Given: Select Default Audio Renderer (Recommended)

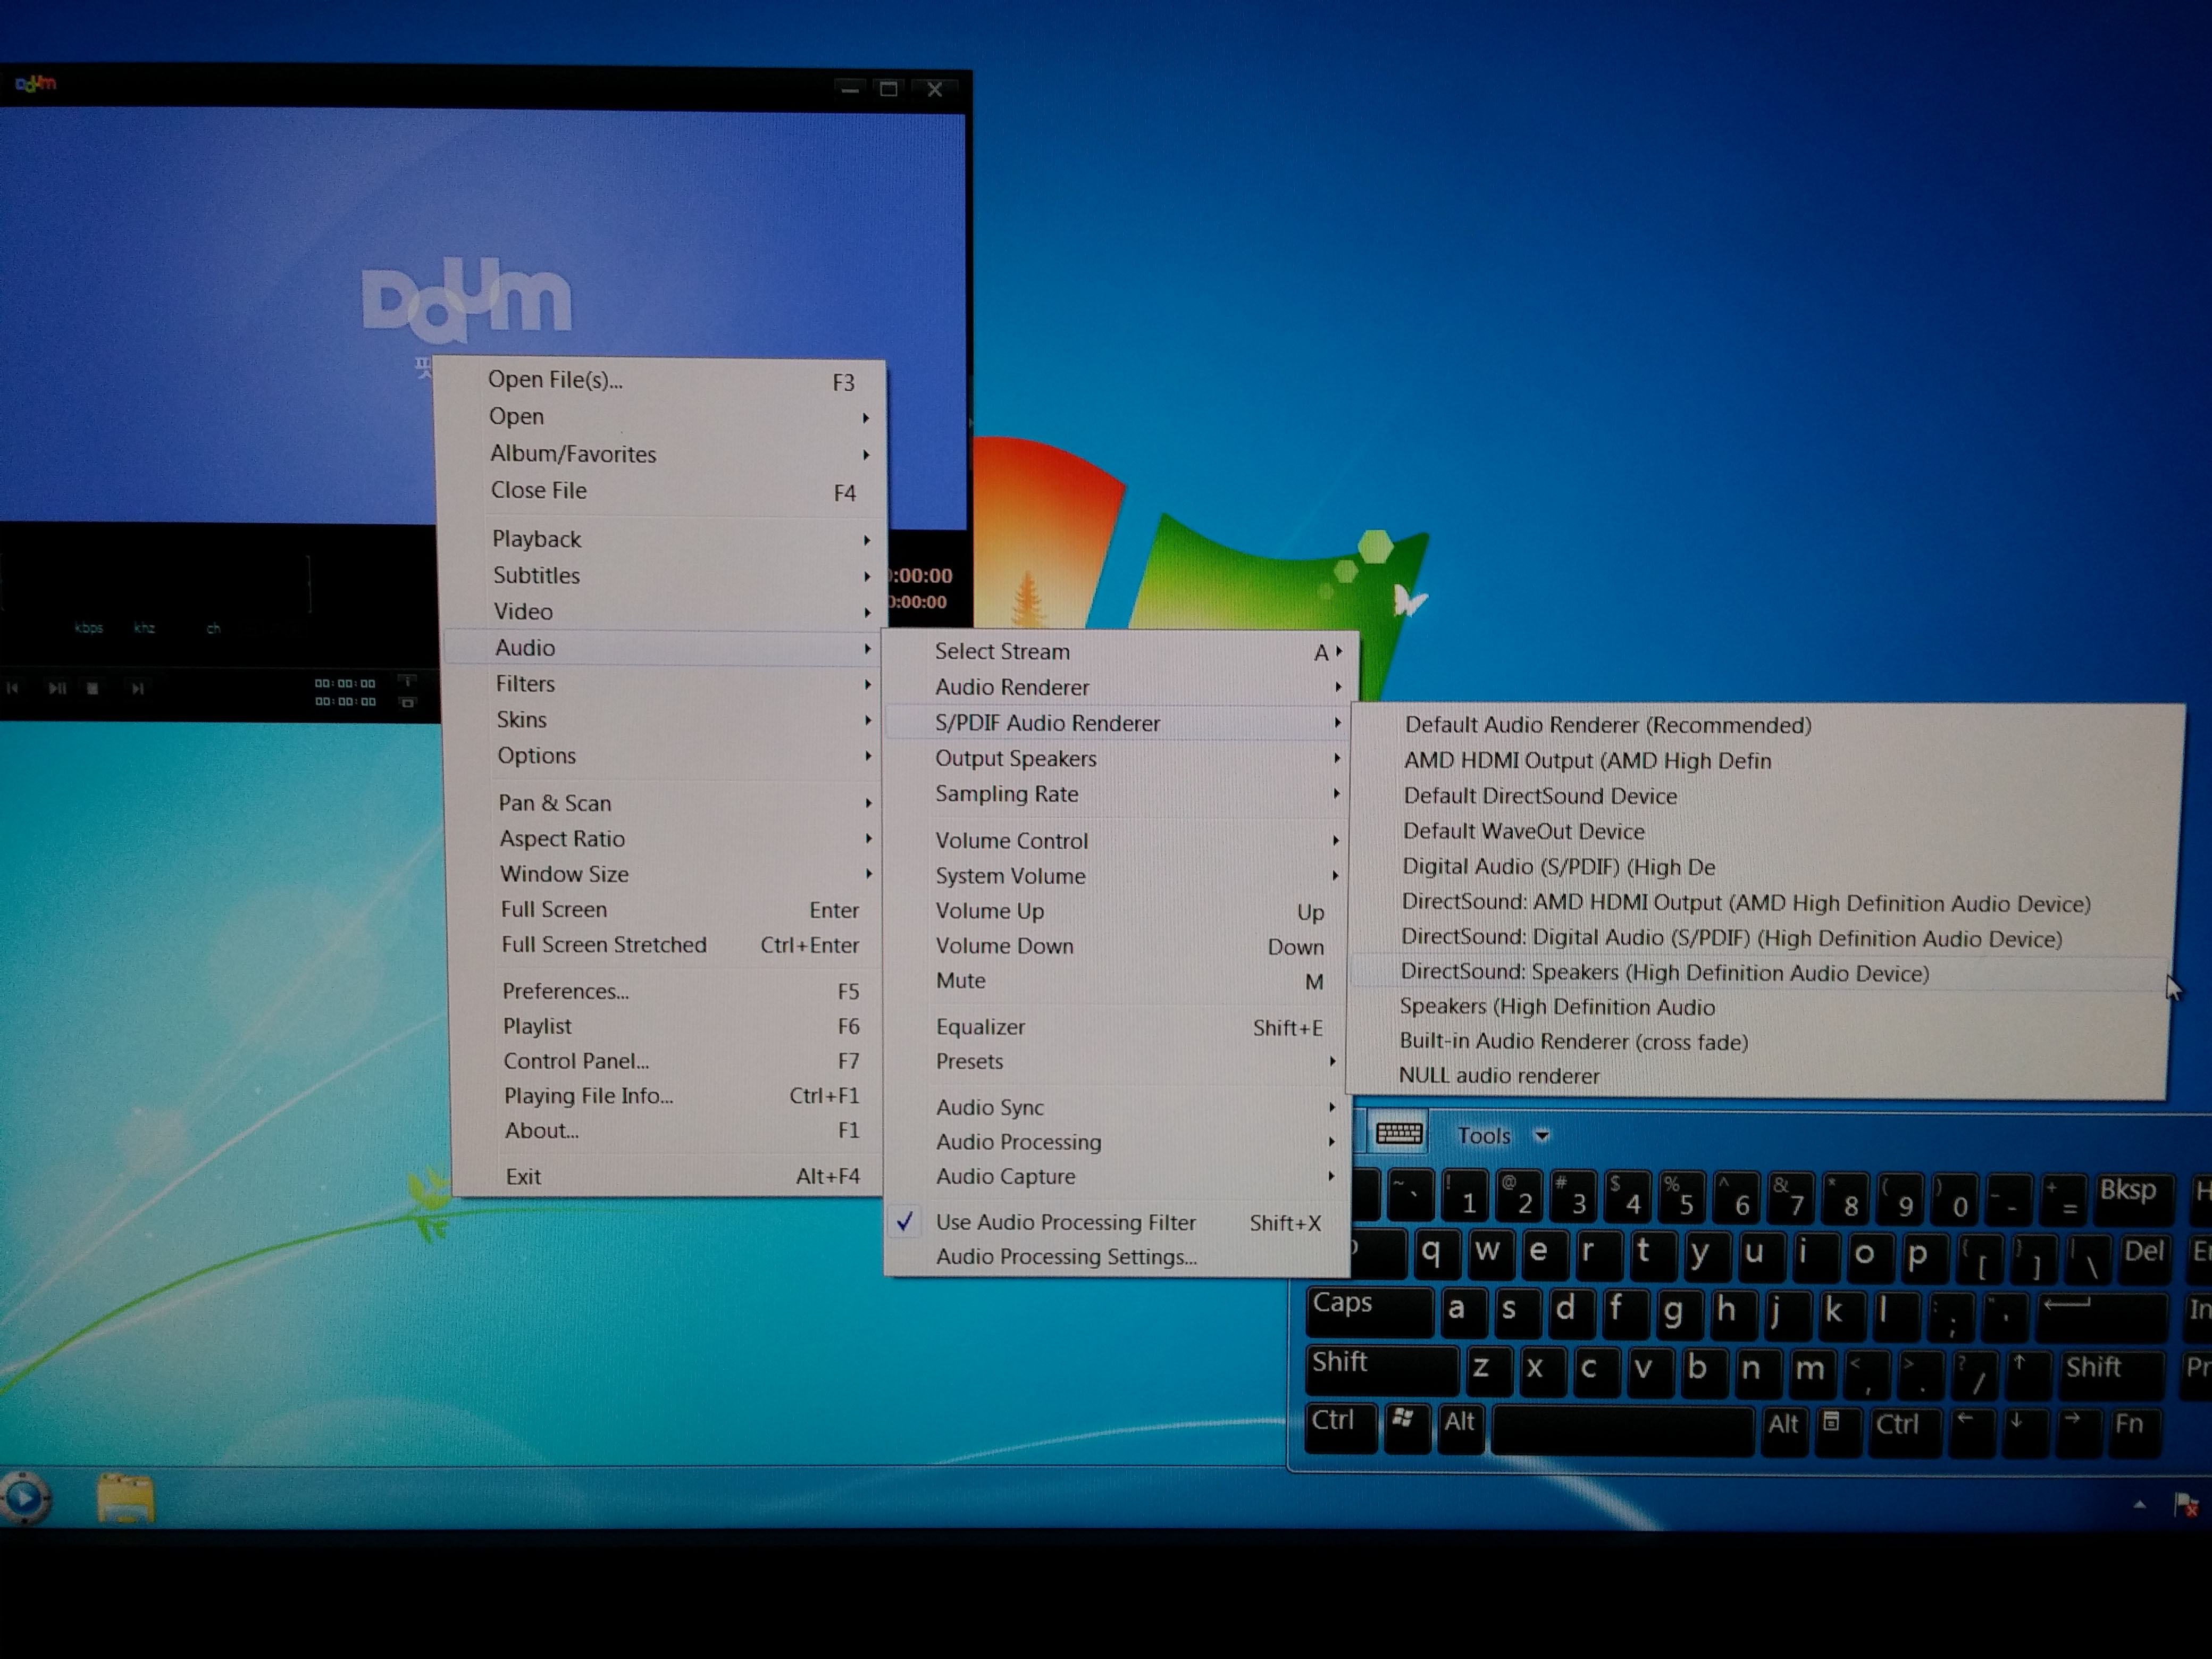Looking at the screenshot, I should click(x=1767, y=725).
